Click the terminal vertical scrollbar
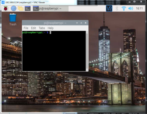147x114 pixels. (87, 51)
